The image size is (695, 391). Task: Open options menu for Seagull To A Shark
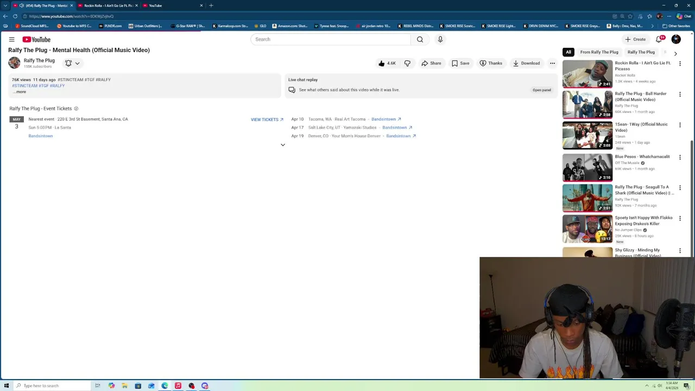click(680, 188)
